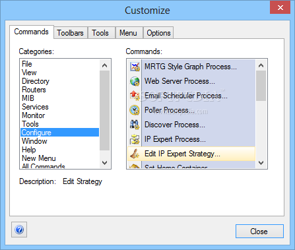Screen dimensions: 295x250
Task: Click Categories list scroll down arrow
Action: pos(105,163)
